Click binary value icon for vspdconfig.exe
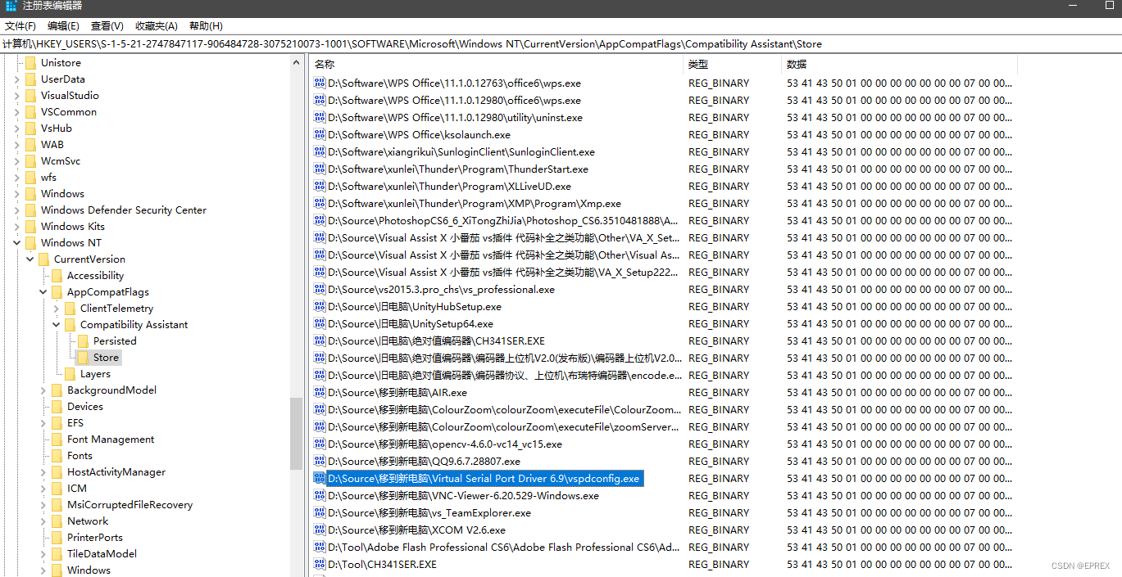 click(320, 479)
